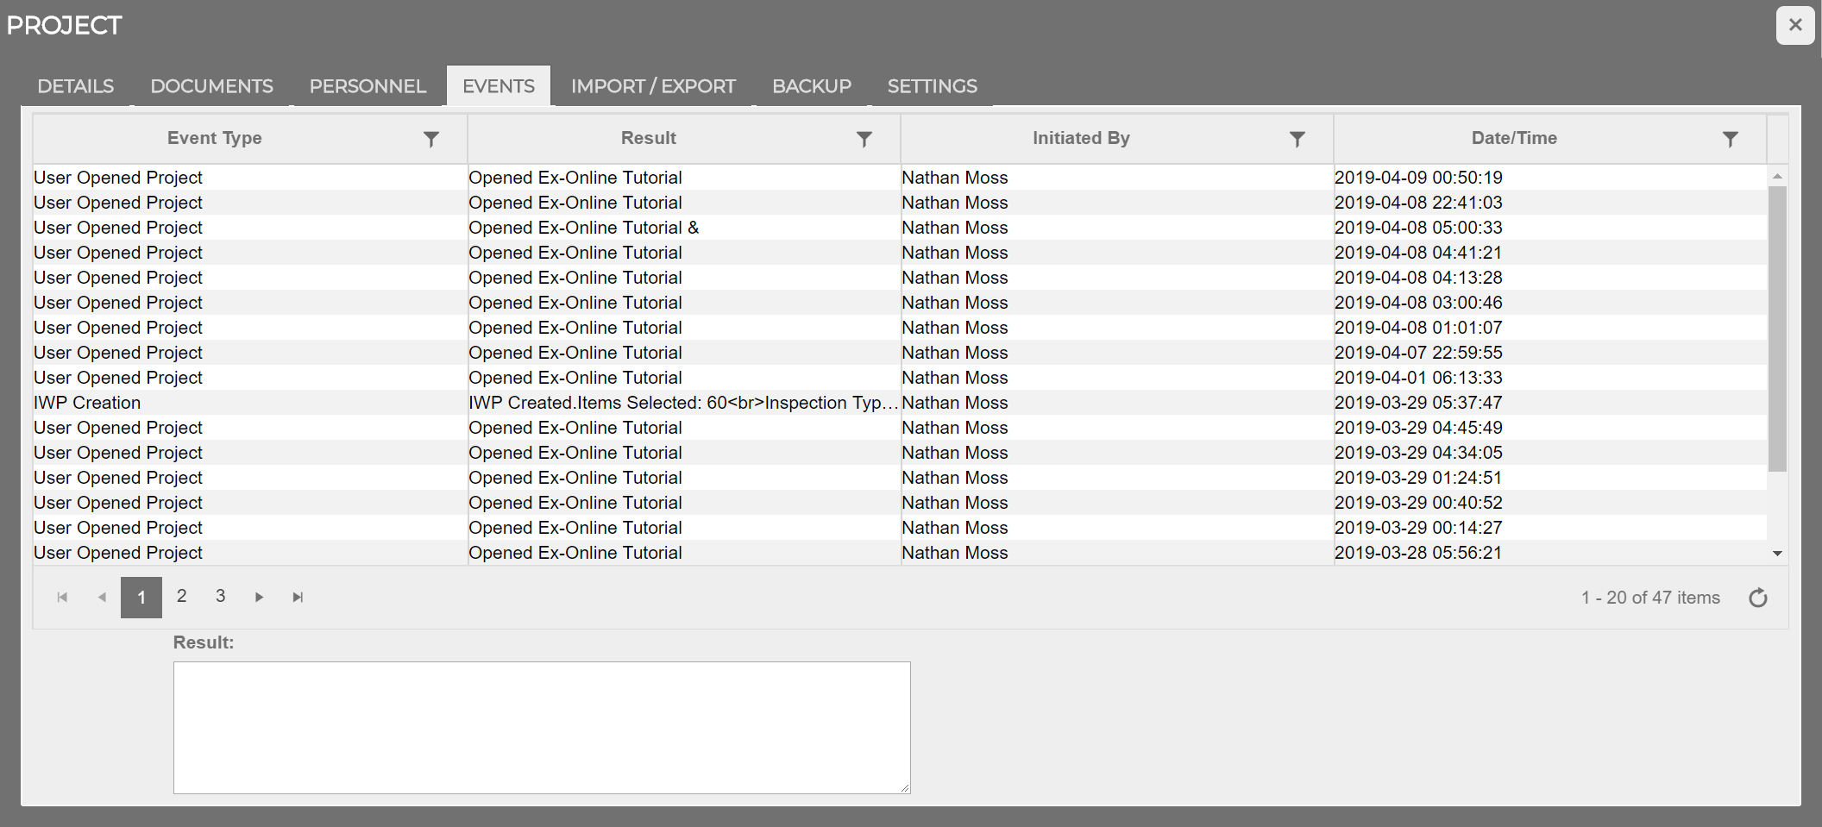Open the Backup tab
Viewport: 1822px width, 827px height.
coord(811,85)
